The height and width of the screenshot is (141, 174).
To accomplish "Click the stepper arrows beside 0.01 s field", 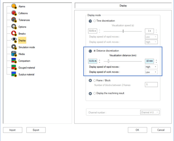I will click(100, 31).
